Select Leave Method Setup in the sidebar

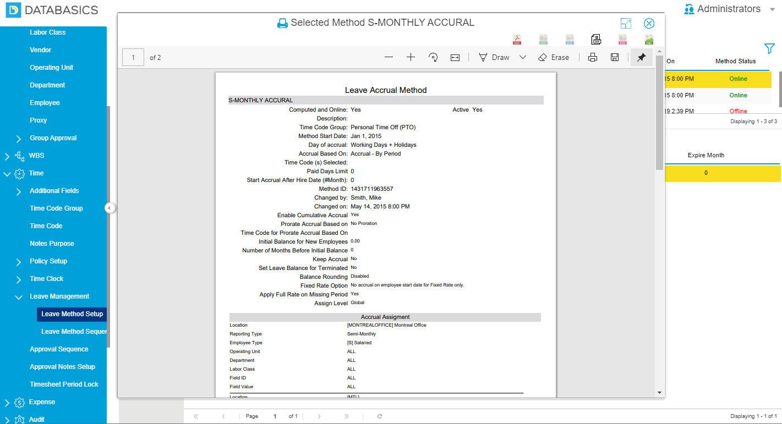[x=72, y=314]
